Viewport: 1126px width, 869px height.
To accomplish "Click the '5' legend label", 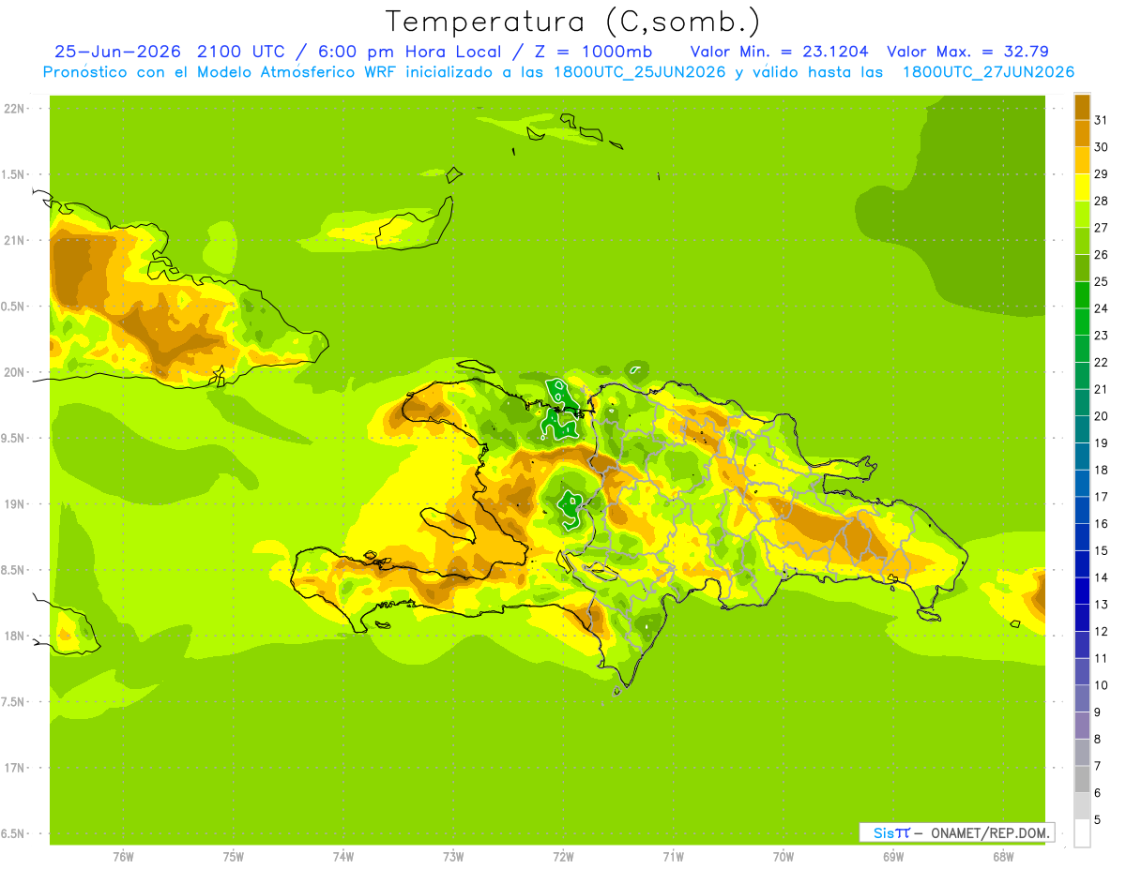I will (x=1098, y=819).
